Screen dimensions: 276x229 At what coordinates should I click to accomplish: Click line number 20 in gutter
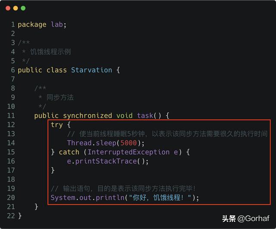tap(11, 197)
